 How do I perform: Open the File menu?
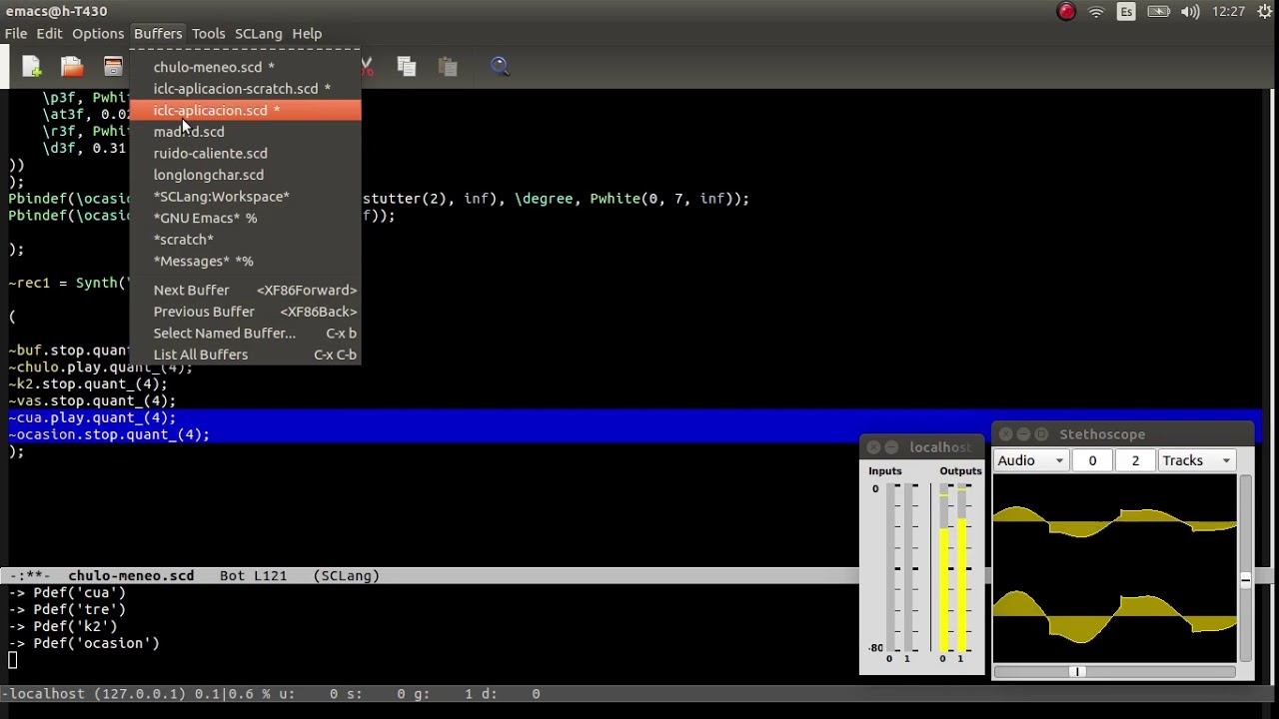(16, 34)
